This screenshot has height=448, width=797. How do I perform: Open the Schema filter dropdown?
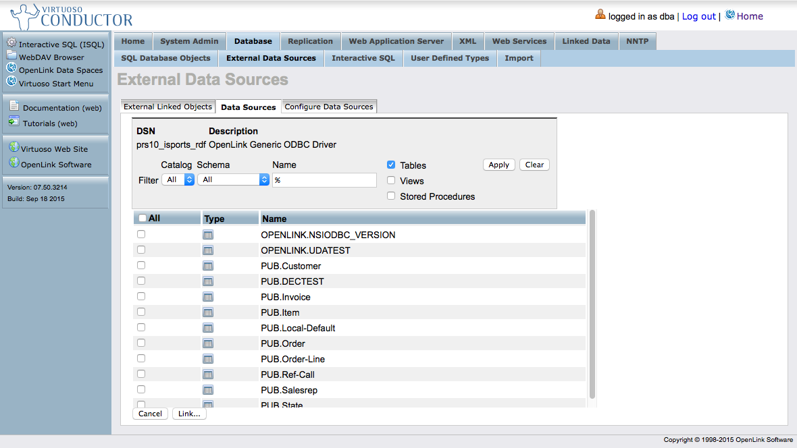[234, 179]
